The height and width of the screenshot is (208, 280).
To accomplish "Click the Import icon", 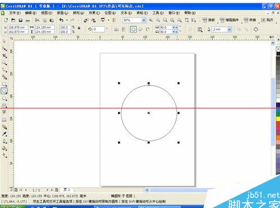I will (86, 20).
